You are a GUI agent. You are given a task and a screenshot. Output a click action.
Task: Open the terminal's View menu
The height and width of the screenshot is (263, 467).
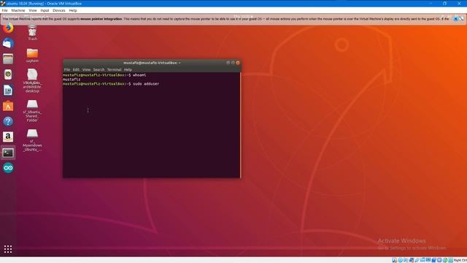coord(86,69)
